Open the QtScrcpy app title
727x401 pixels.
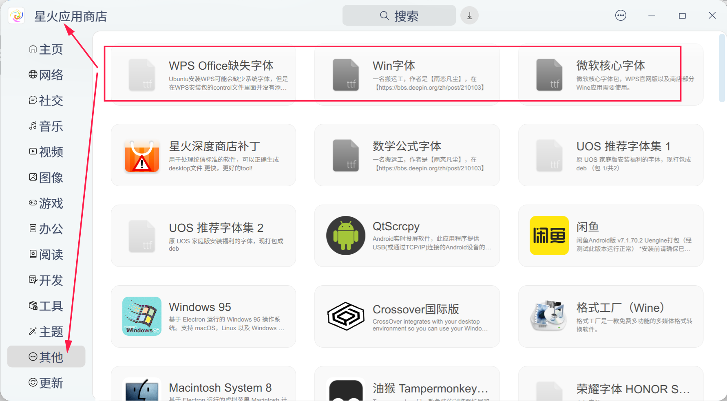396,227
